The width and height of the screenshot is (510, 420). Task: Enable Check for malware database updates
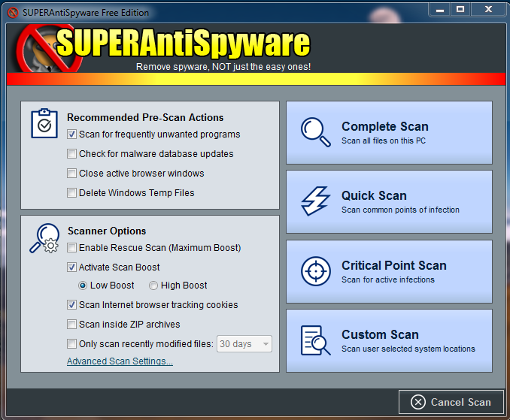(71, 153)
